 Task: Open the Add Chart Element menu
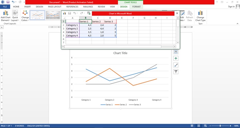pyautogui.click(x=5, y=16)
